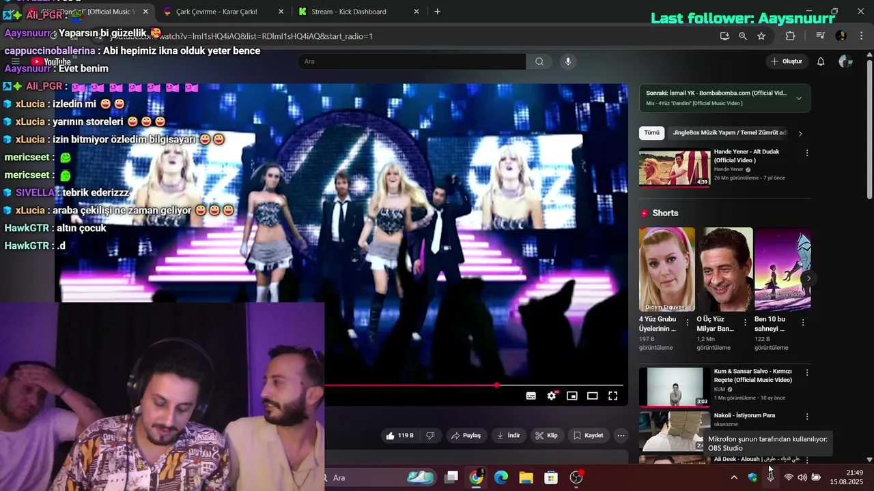
Task: Toggle theater mode in the player
Action: (593, 396)
